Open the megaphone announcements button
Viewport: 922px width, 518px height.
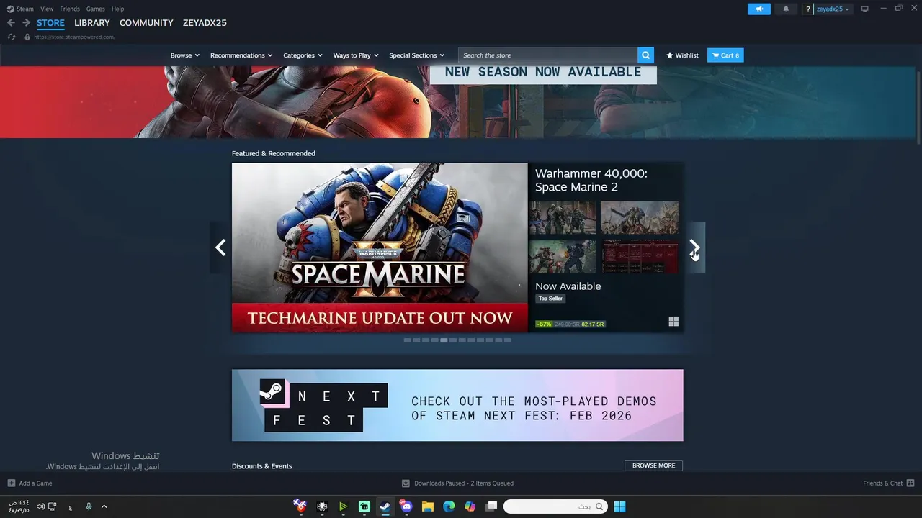tap(758, 9)
